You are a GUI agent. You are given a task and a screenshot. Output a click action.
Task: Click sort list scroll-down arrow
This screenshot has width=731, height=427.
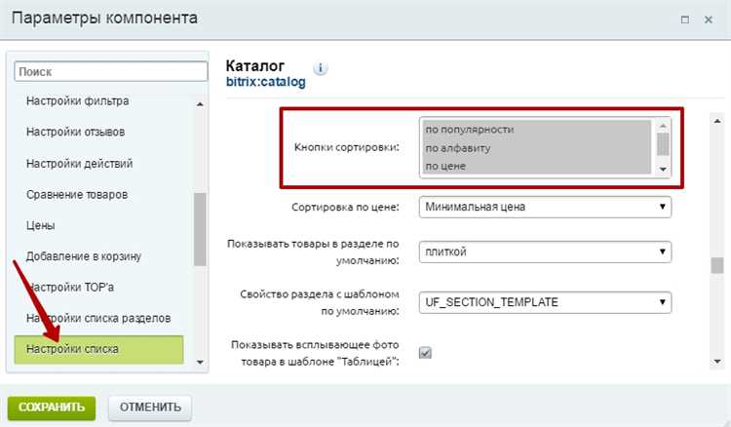point(663,170)
